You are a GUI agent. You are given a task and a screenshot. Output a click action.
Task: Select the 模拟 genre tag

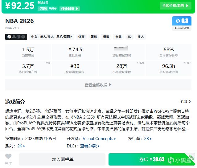pos(106,37)
